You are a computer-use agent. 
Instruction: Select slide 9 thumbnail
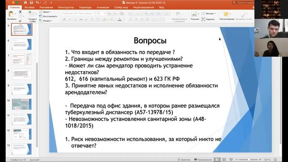[x=22, y=89]
